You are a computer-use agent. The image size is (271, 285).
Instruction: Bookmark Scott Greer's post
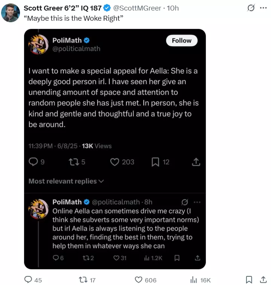click(249, 280)
